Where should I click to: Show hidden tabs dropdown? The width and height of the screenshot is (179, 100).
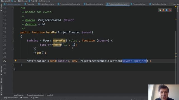(x=174, y=4)
